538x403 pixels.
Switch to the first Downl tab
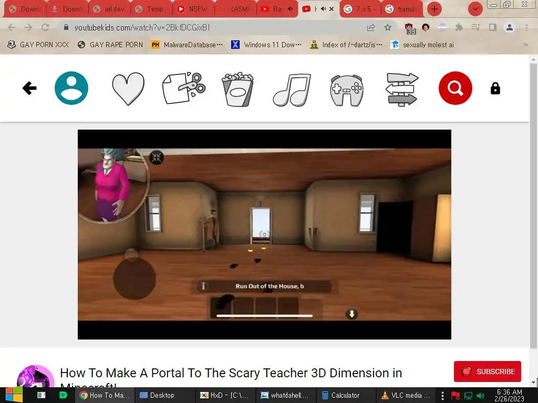coord(25,9)
